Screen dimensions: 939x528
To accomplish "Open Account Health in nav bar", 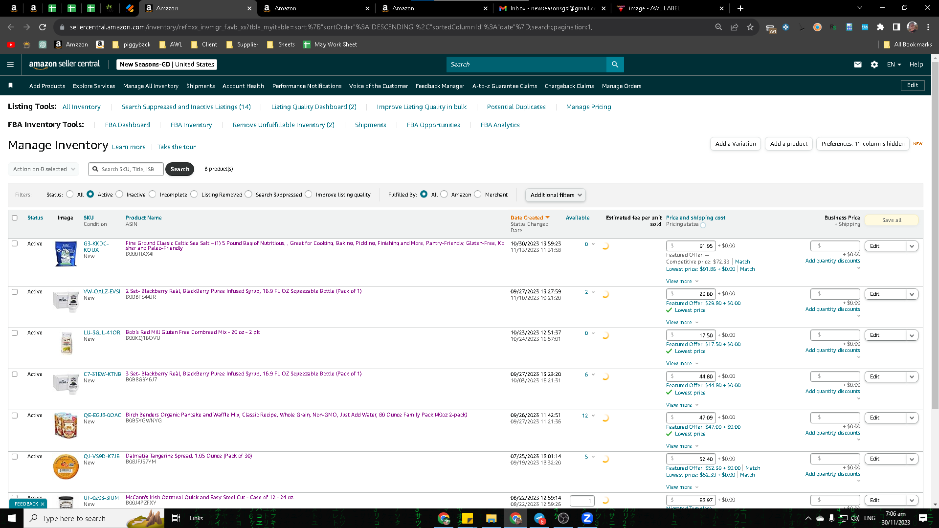I will [x=243, y=86].
